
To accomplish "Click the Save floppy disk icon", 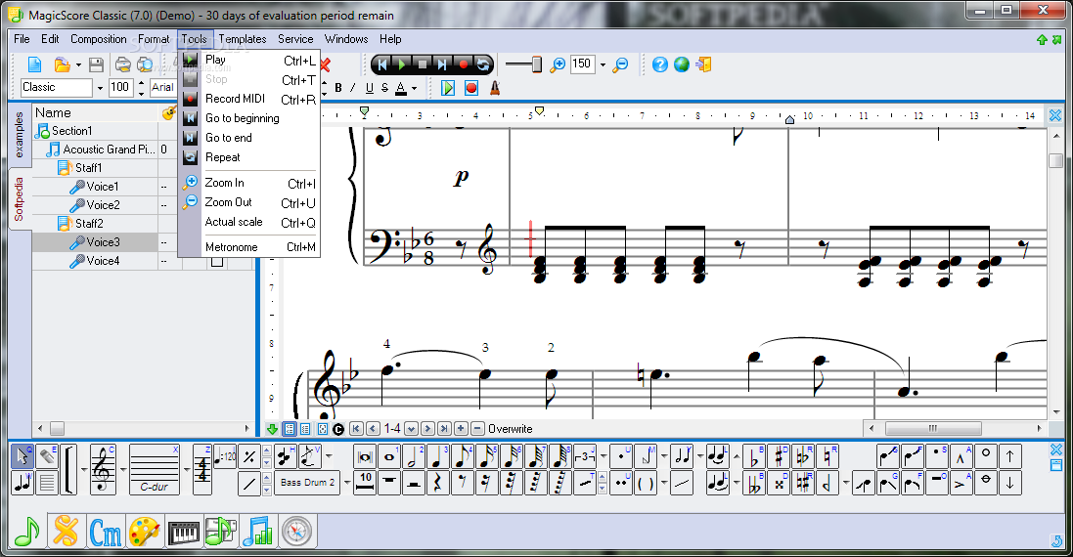I will (x=96, y=64).
